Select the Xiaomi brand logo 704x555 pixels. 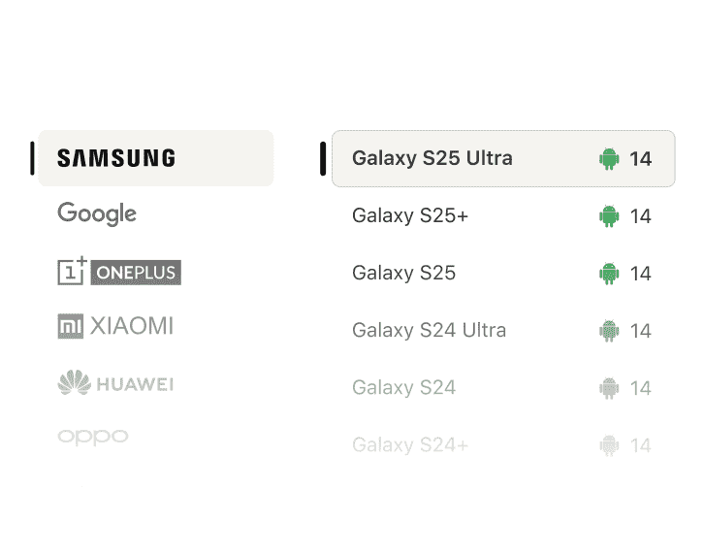point(115,326)
